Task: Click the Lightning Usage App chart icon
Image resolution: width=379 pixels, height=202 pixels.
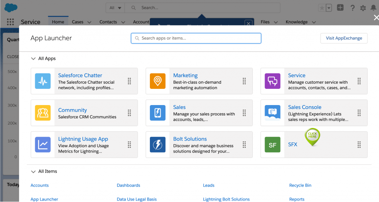Action: [x=43, y=145]
